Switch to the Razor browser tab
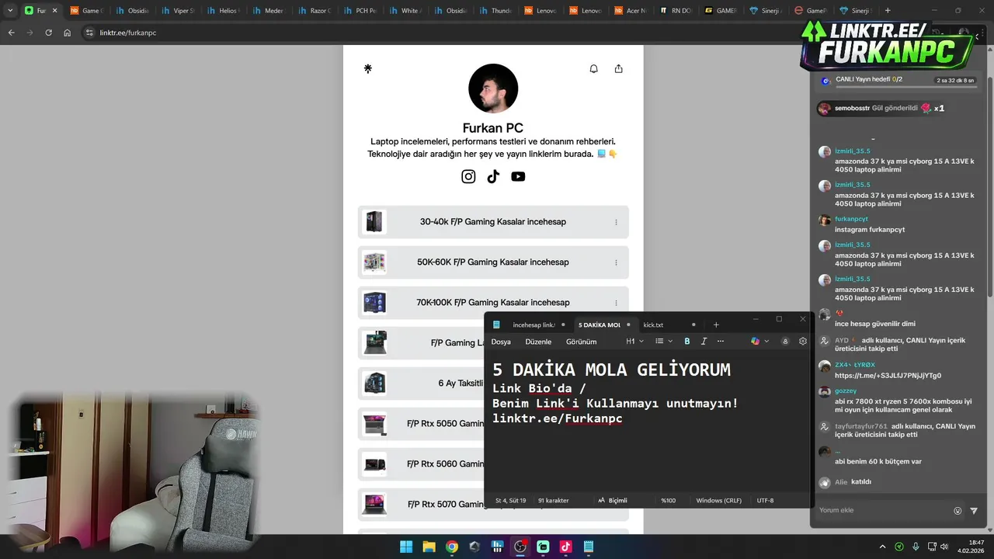The image size is (994, 559). [313, 11]
